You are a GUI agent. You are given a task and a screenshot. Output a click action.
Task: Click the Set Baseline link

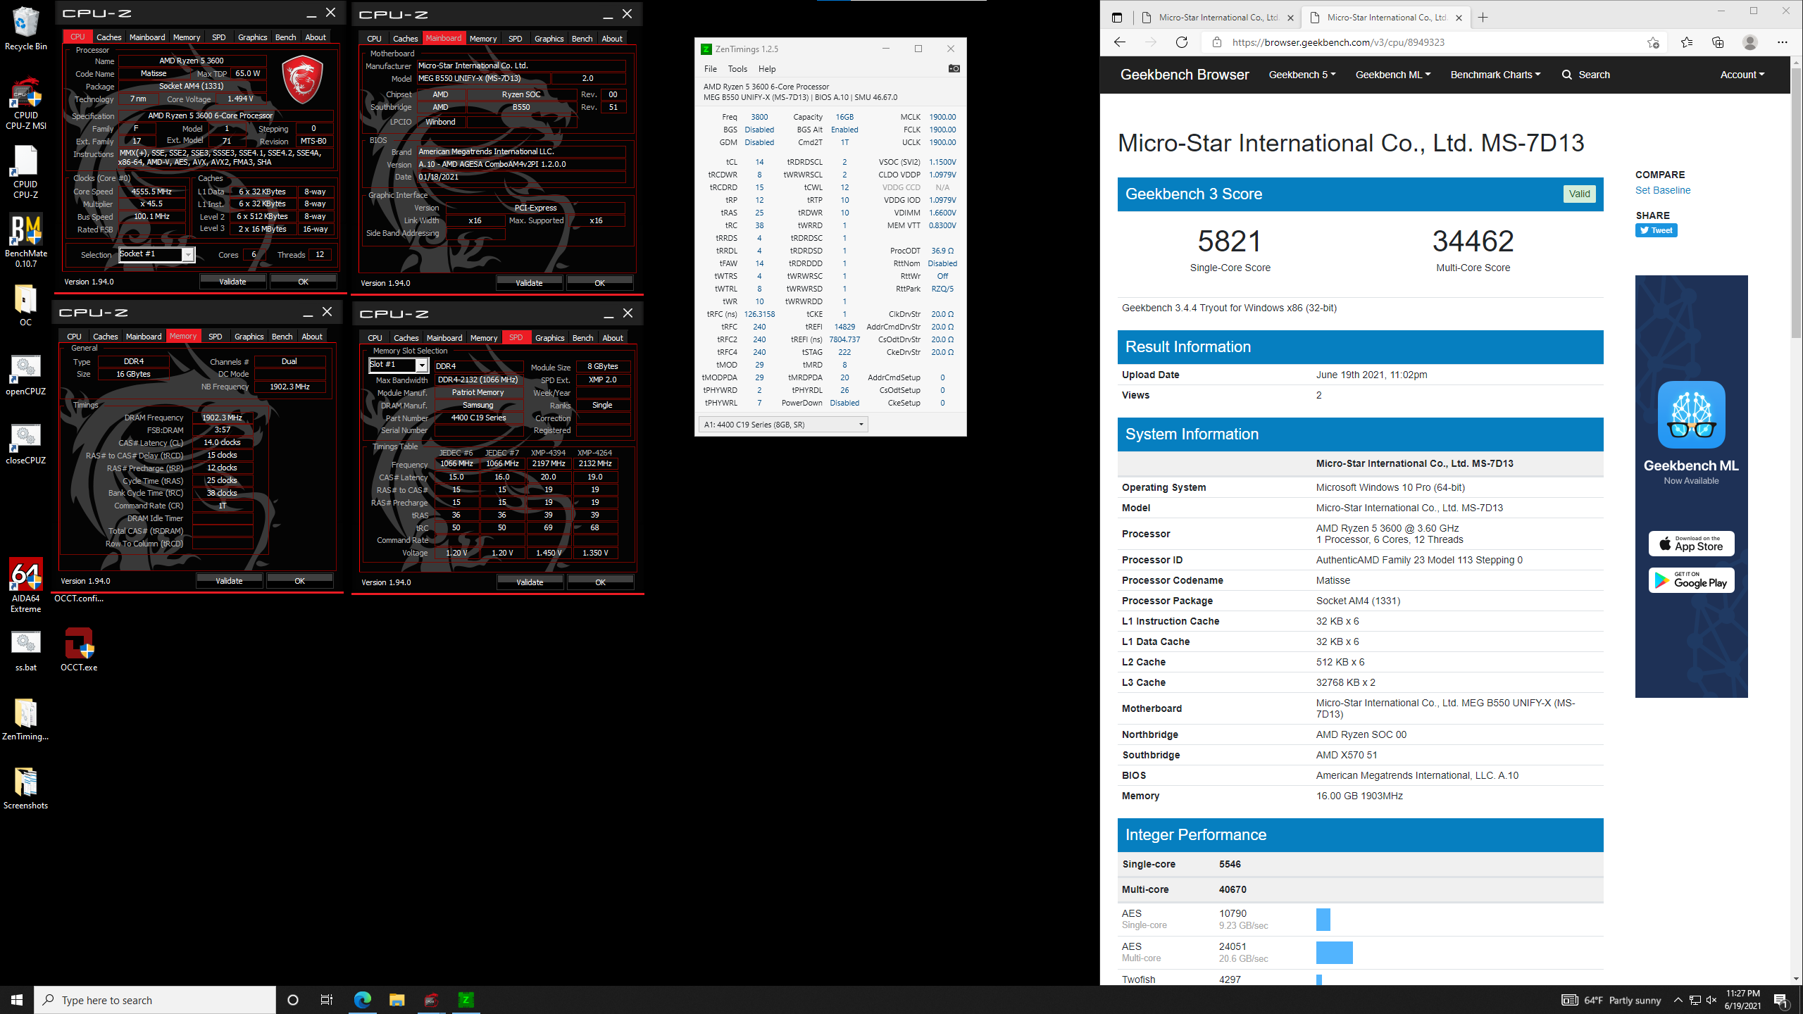pos(1662,190)
